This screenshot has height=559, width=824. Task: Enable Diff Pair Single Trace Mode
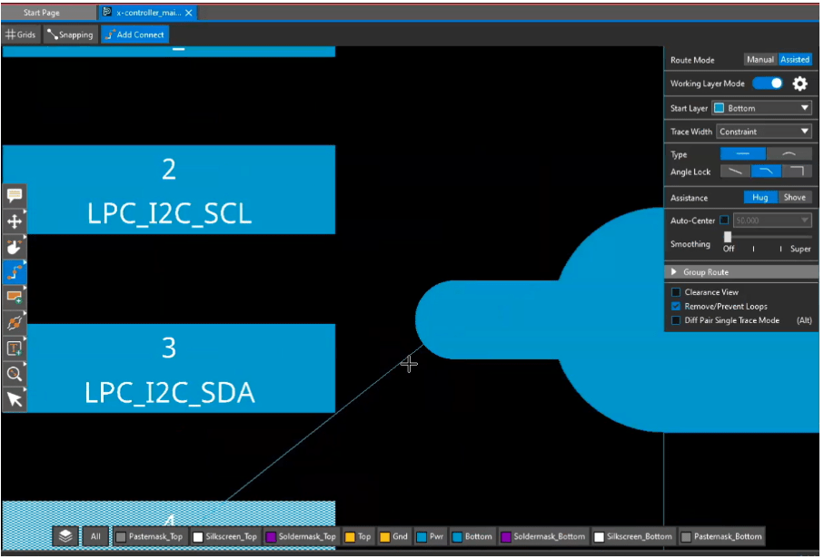(x=676, y=320)
